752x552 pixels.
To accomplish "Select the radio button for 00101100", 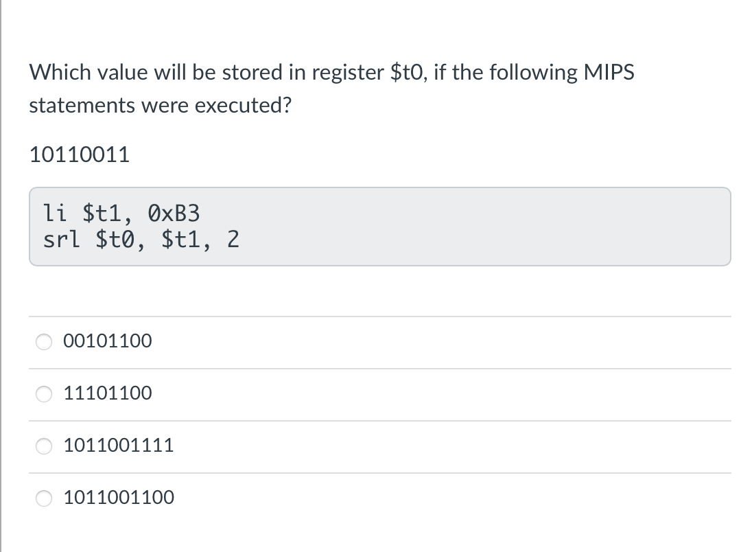I will pyautogui.click(x=43, y=341).
